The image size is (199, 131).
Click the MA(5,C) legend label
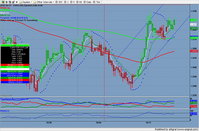(x=4, y=13)
